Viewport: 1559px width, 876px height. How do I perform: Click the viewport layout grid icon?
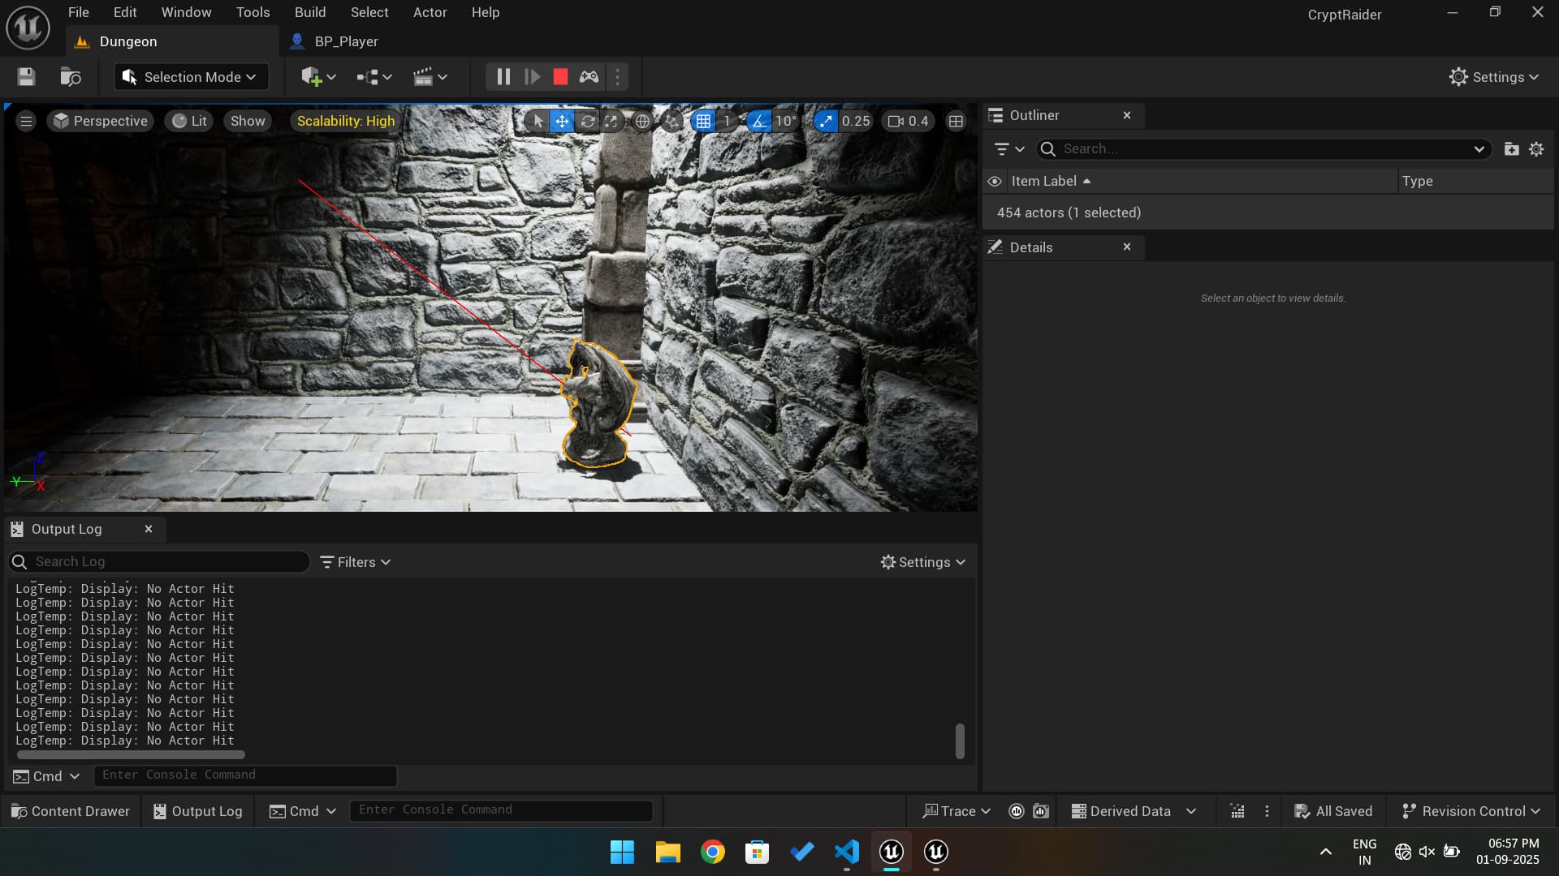point(956,122)
